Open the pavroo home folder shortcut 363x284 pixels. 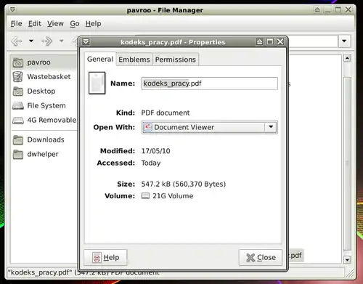tap(44, 62)
